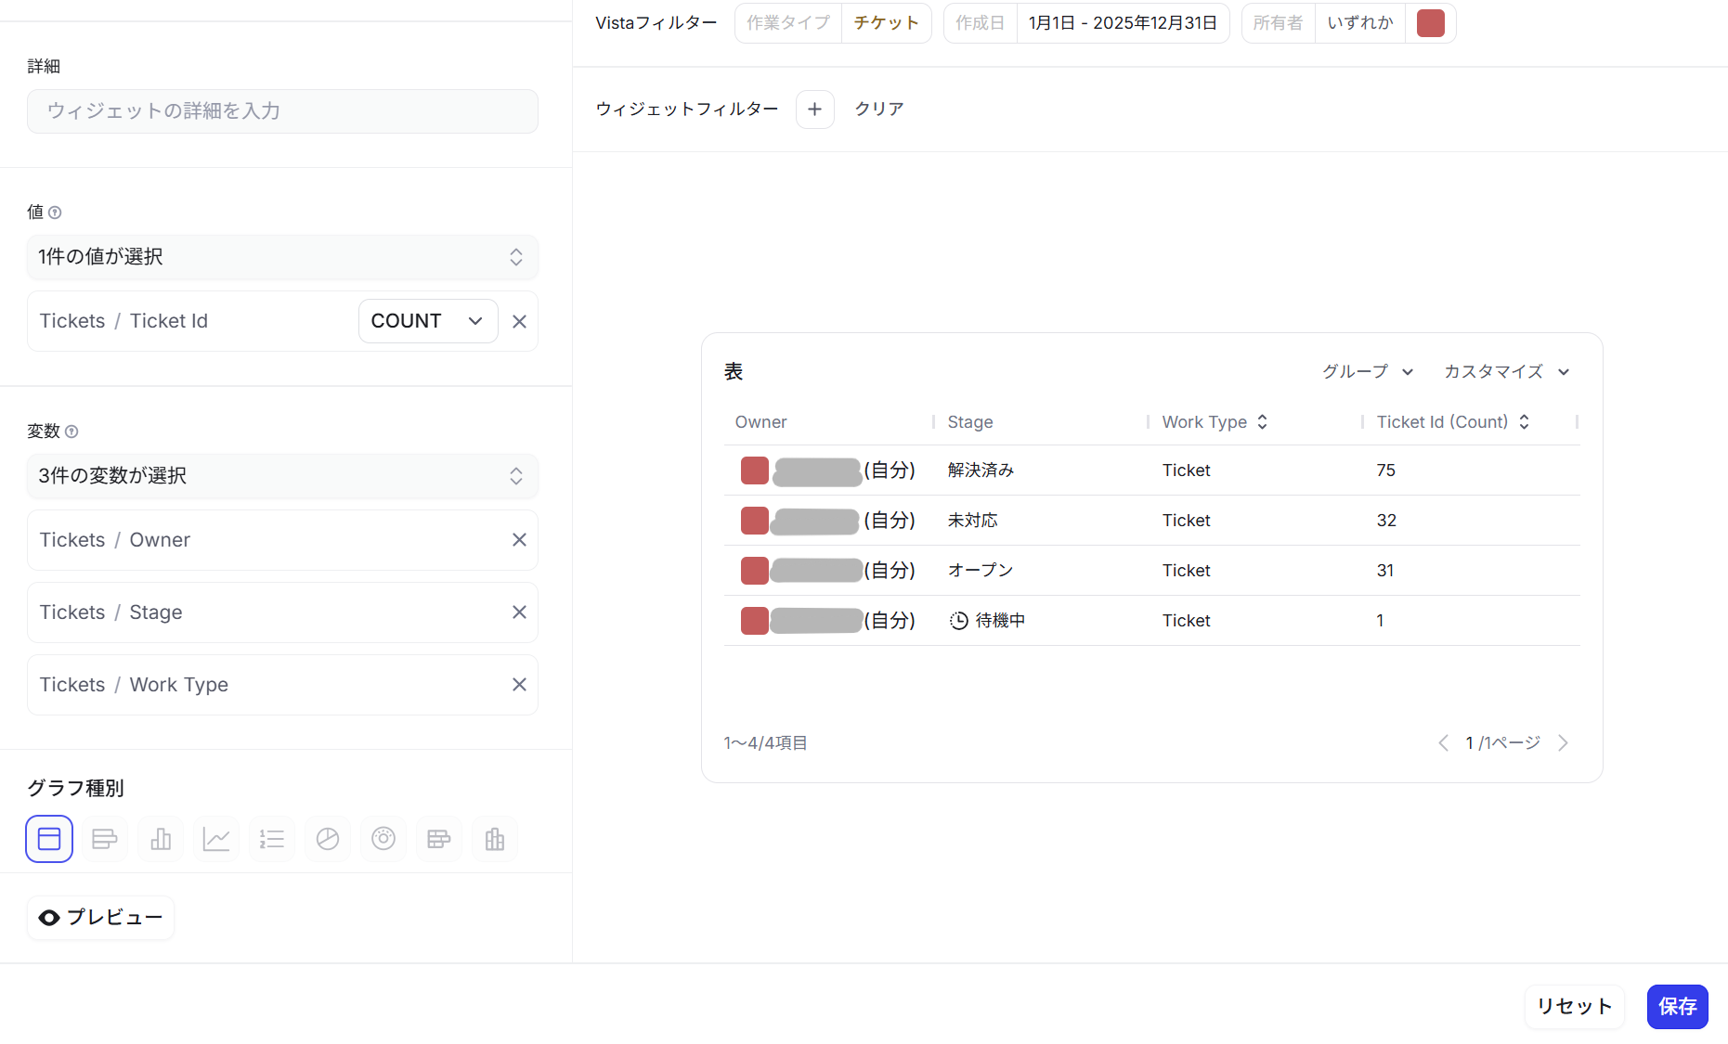The width and height of the screenshot is (1728, 1044).
Task: Switch to the 作業タイプ filter tab
Action: point(787,22)
